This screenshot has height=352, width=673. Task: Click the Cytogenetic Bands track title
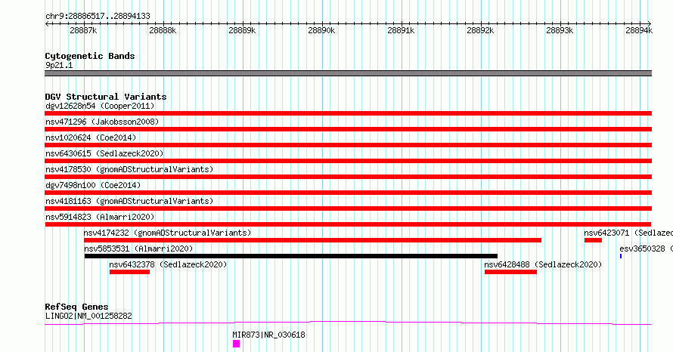coord(90,56)
